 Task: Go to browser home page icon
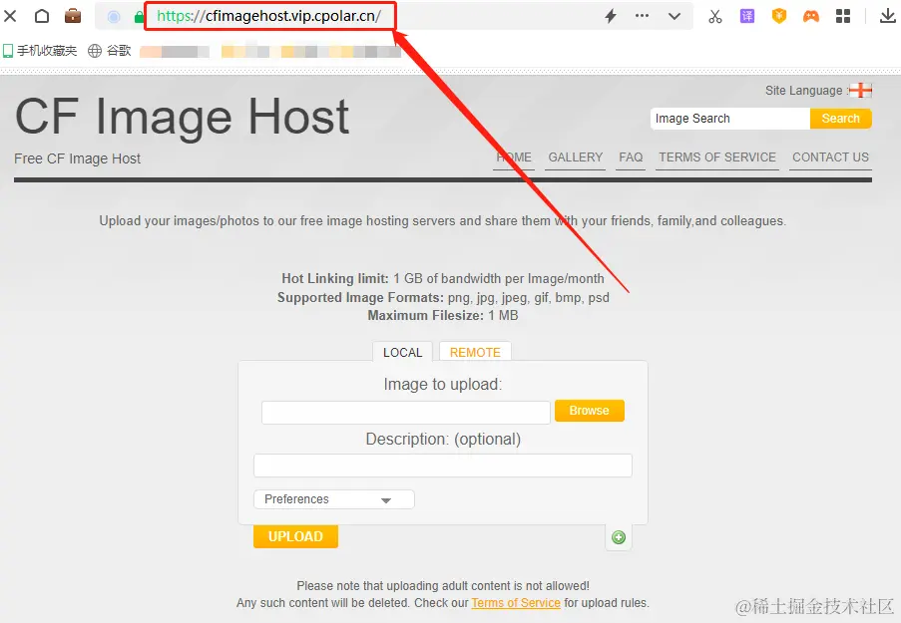42,16
